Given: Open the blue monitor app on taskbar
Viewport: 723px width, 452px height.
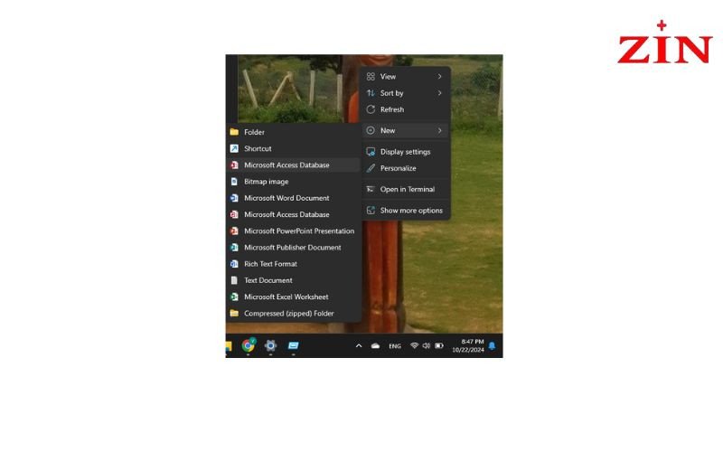Looking at the screenshot, I should coord(293,345).
